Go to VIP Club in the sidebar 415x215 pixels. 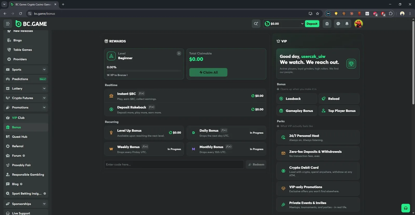(26, 118)
